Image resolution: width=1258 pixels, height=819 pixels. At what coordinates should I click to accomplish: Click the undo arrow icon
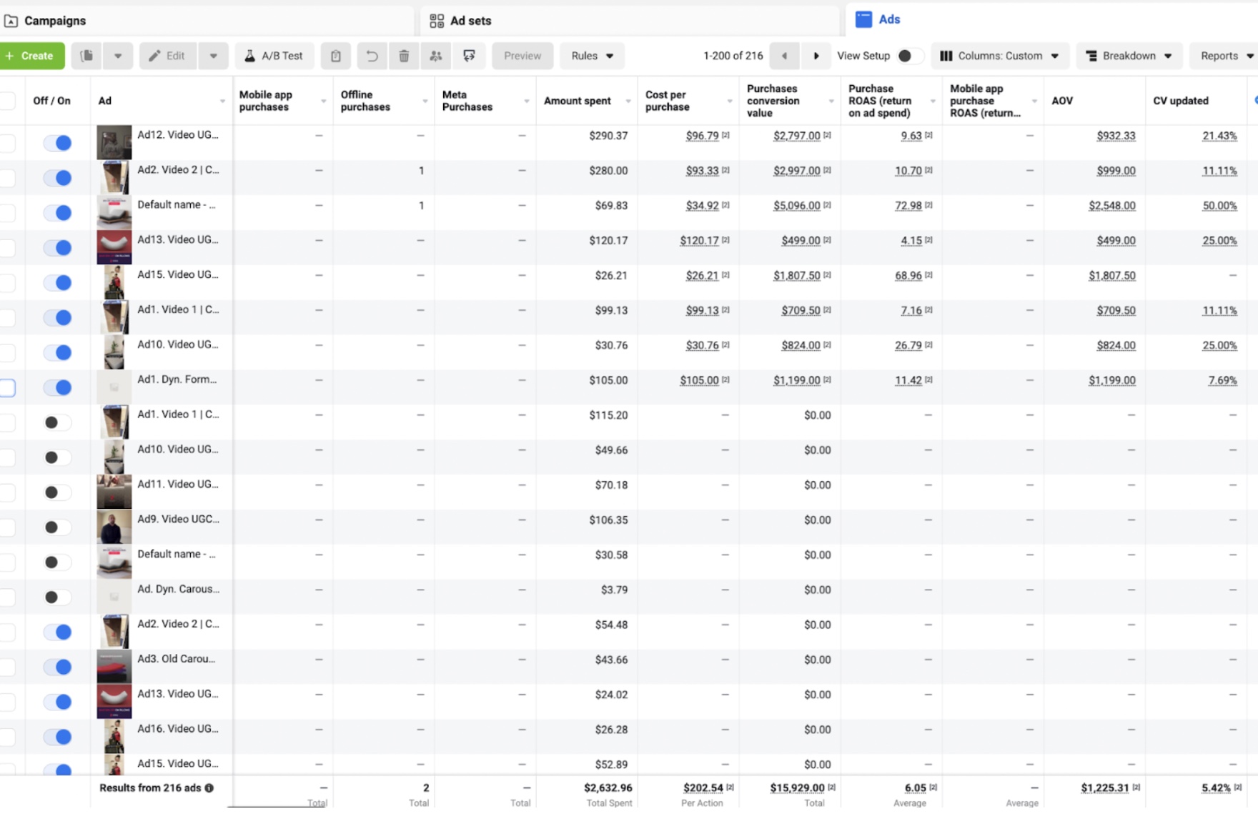(x=372, y=56)
